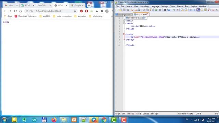
Task: Toggle the highlighted Indent guide button
Action: pyautogui.click(x=198, y=10)
